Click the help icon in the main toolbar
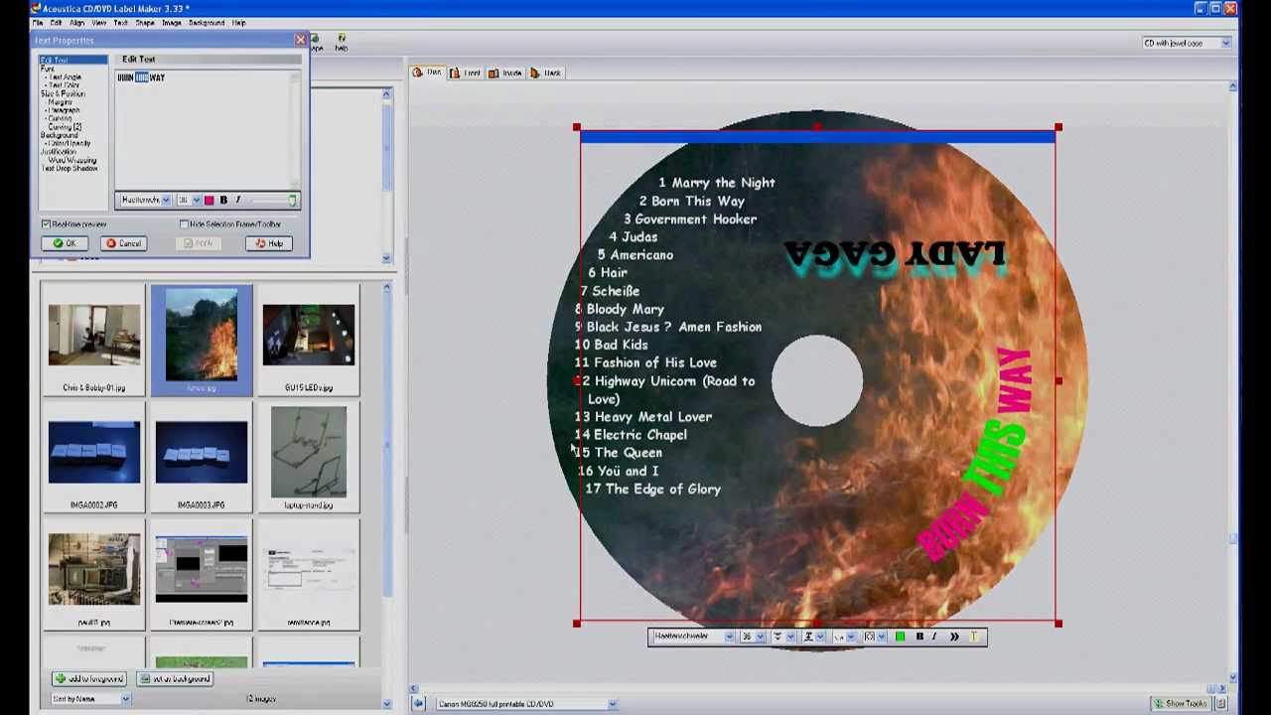 point(341,40)
